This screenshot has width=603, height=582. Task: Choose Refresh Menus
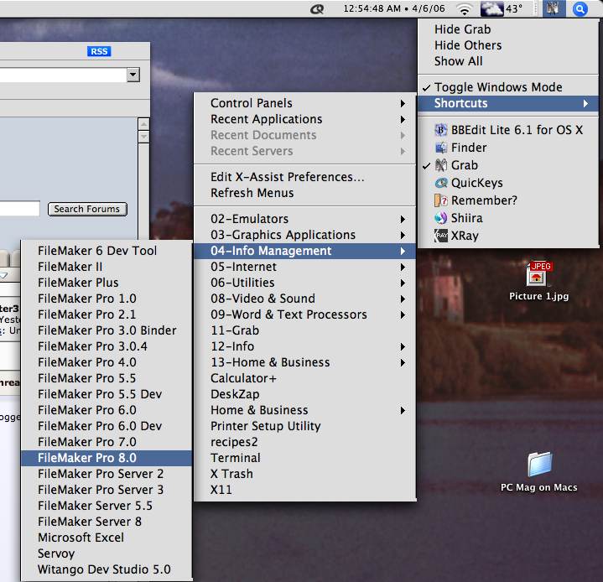click(x=305, y=193)
